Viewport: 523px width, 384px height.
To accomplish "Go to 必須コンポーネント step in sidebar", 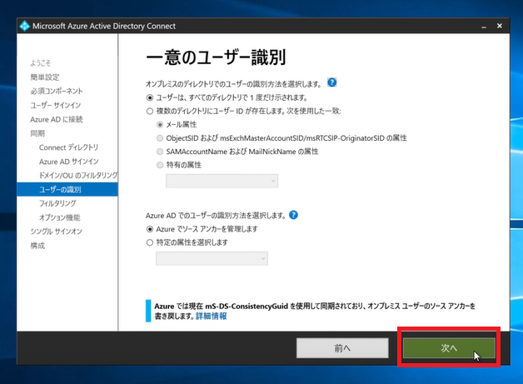I will click(x=57, y=91).
